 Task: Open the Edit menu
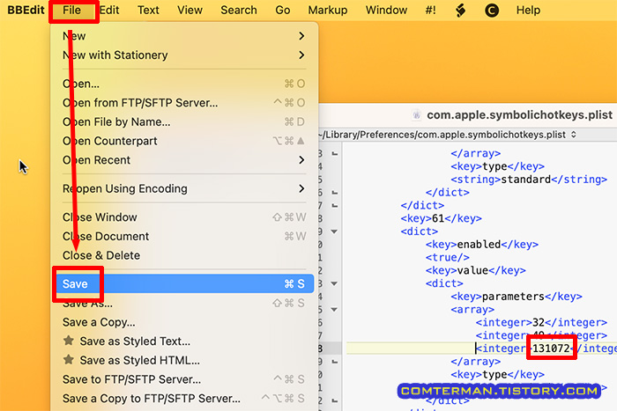click(x=109, y=11)
